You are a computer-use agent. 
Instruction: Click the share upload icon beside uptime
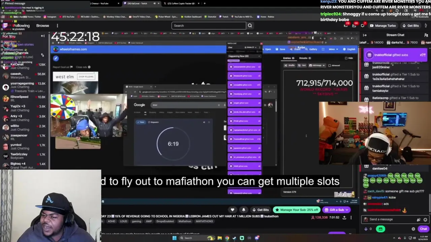coord(344,217)
